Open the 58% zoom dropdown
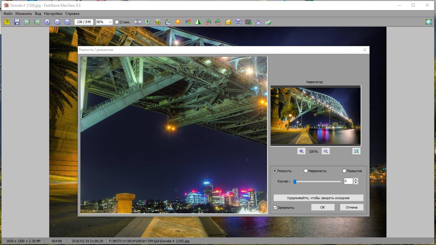 (110, 22)
